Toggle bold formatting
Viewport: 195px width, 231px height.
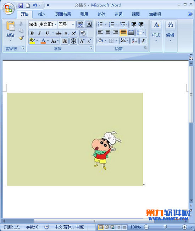(32, 33)
